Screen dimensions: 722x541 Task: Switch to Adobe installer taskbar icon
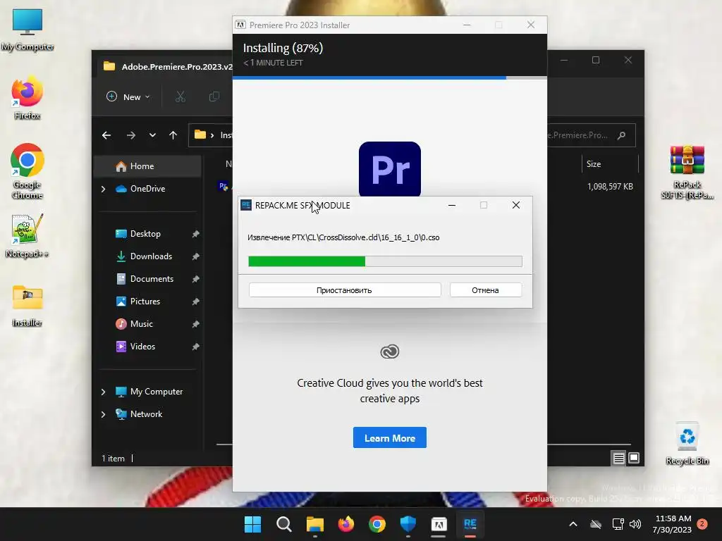tap(439, 524)
